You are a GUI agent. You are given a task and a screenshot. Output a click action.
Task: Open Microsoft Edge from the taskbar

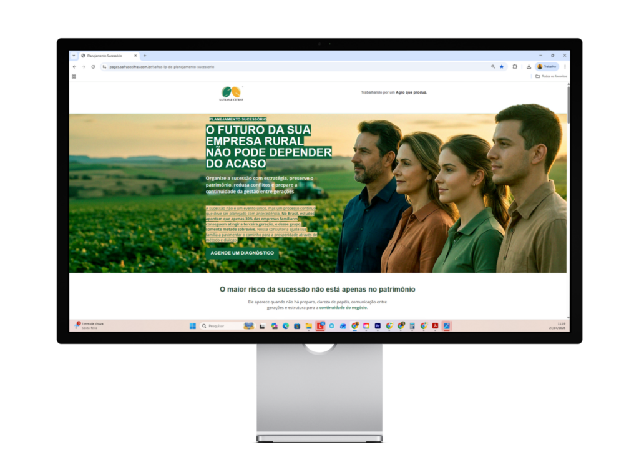[x=286, y=325]
